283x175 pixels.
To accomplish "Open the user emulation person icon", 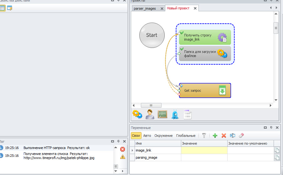I will click(x=149, y=114).
